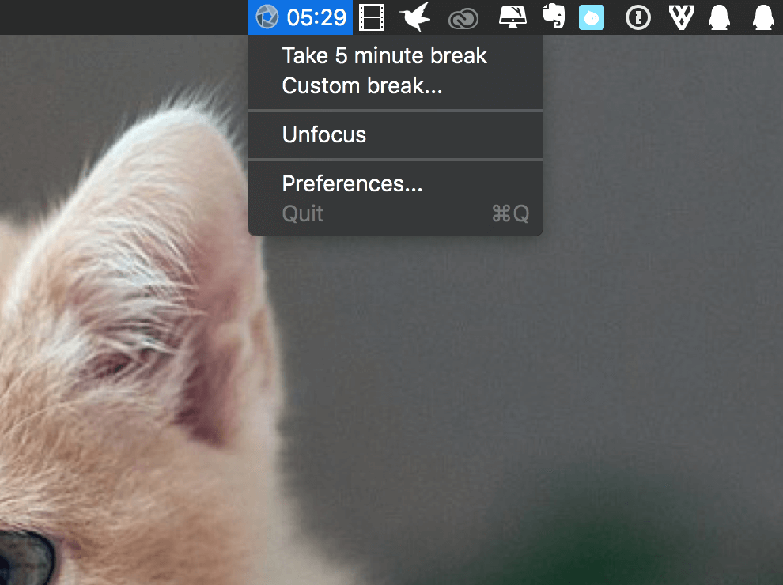783x585 pixels.
Task: Click the first QQ penguin icon
Action: tap(720, 17)
